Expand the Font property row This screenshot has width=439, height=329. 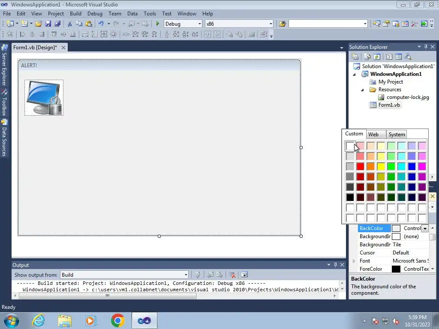click(354, 261)
